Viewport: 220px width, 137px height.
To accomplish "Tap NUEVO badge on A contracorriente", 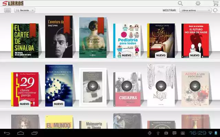I will (x=58, y=103).
